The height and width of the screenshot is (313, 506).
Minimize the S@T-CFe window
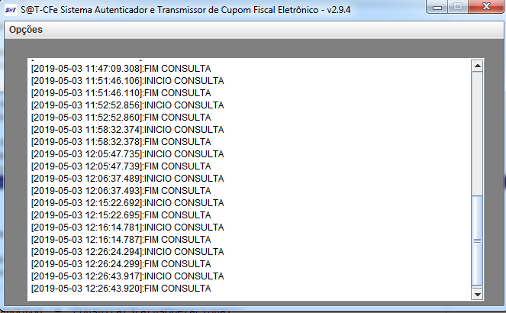coord(437,7)
